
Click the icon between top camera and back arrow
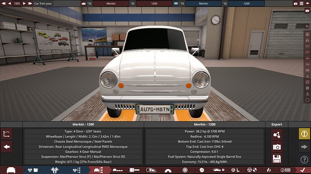(x=302, y=4)
